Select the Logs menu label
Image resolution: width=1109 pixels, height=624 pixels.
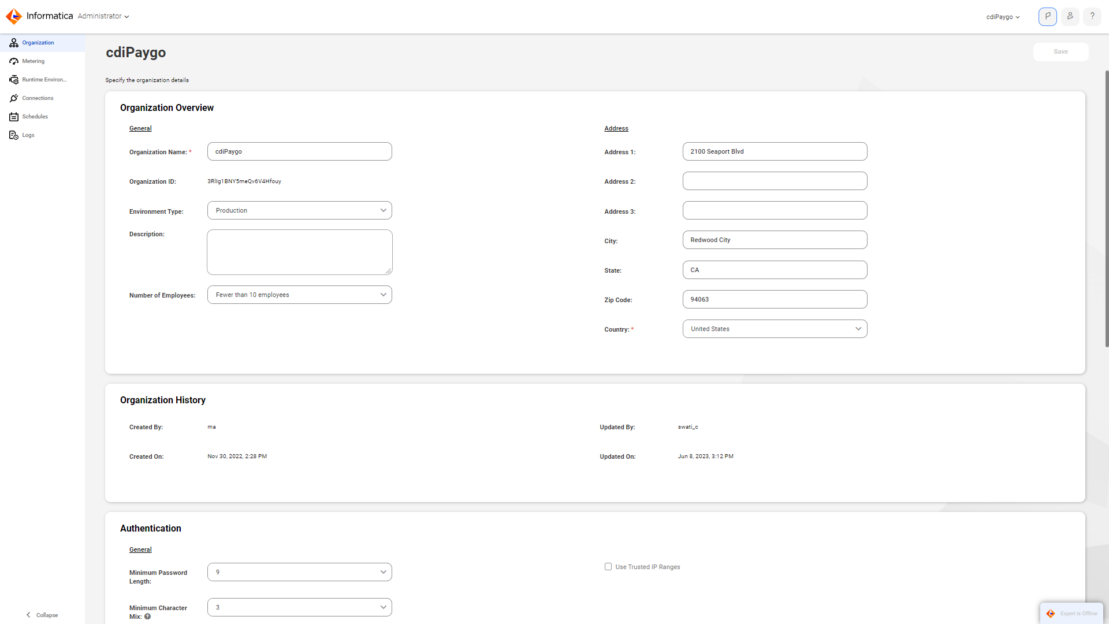point(28,135)
